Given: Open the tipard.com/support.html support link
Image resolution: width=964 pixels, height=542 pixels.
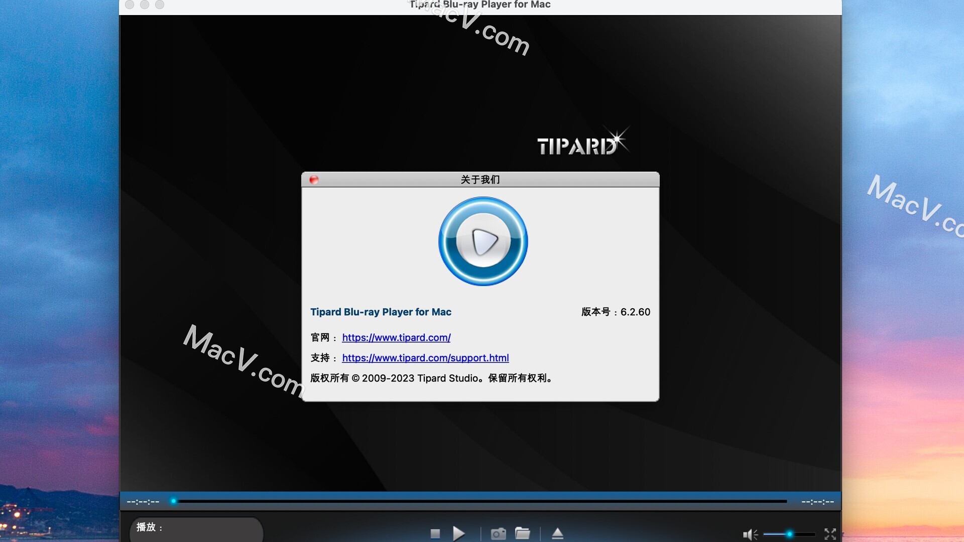Looking at the screenshot, I should 425,358.
